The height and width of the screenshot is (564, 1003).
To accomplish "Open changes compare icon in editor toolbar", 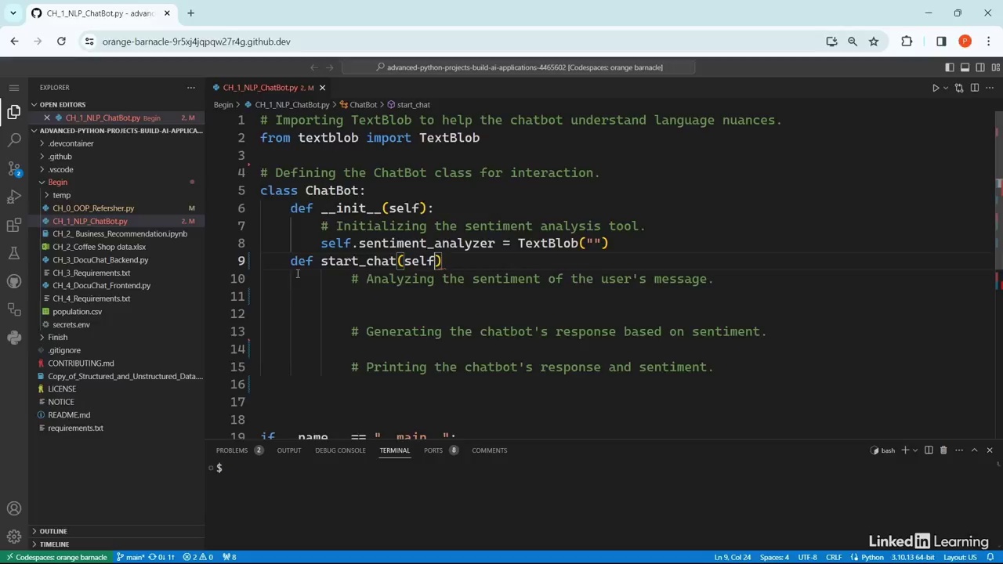I will (958, 88).
